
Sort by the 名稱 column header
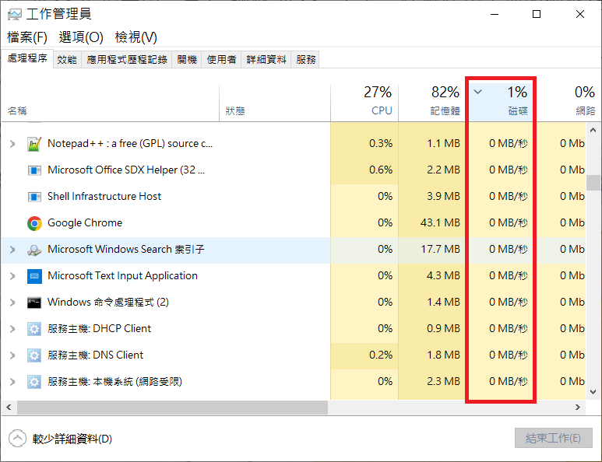click(x=110, y=102)
